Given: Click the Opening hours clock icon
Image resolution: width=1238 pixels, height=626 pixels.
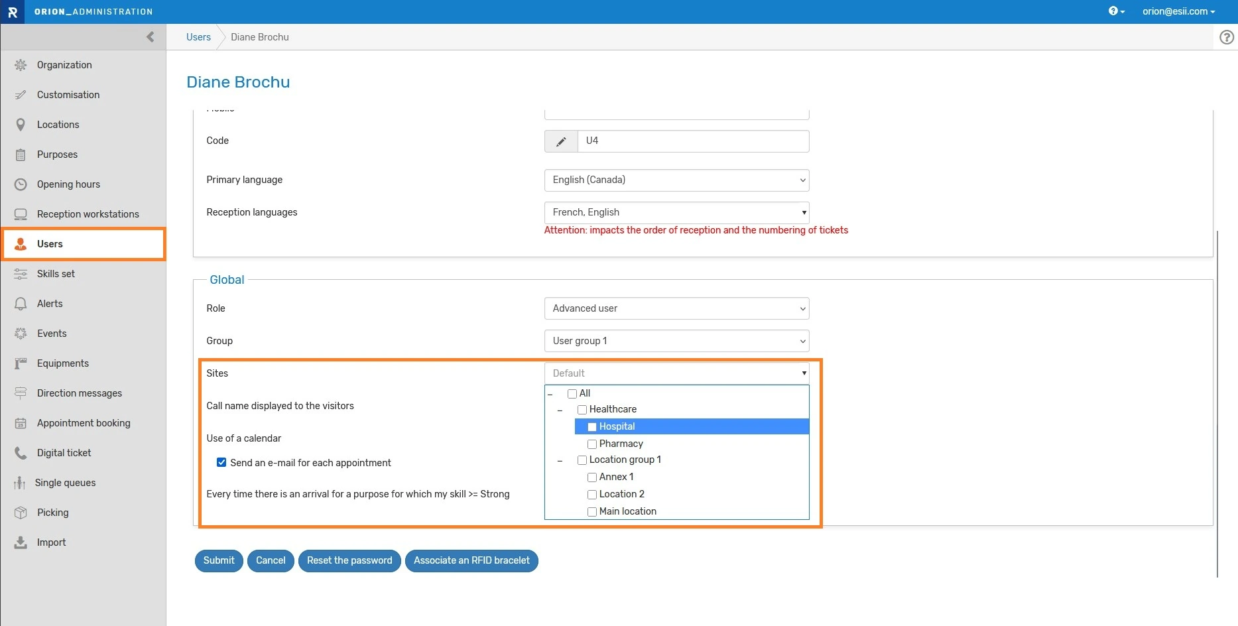Looking at the screenshot, I should [x=21, y=184].
